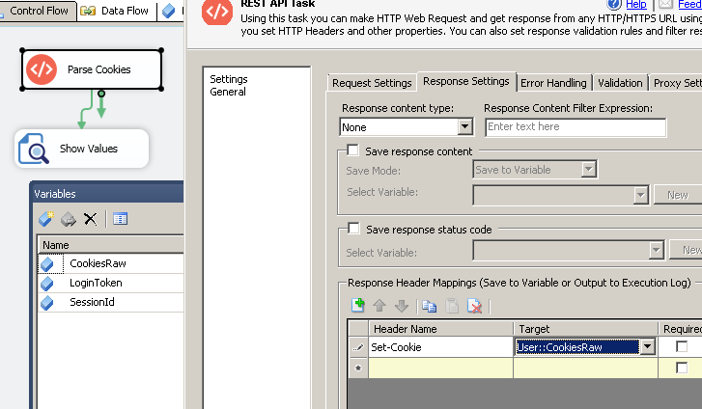702x409 pixels.
Task: Click the SessionId variable icon
Action: tap(47, 303)
